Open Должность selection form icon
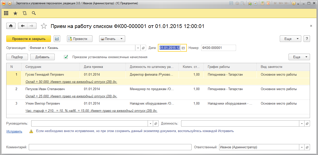 (x=308, y=124)
